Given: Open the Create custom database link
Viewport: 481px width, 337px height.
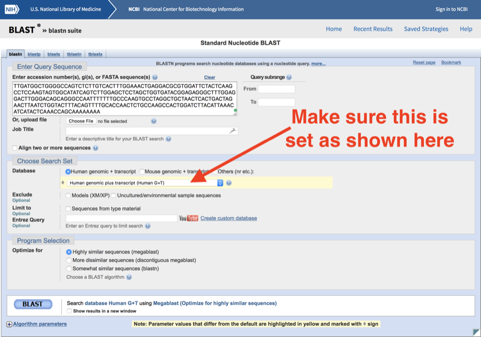Looking at the screenshot, I should [x=229, y=218].
